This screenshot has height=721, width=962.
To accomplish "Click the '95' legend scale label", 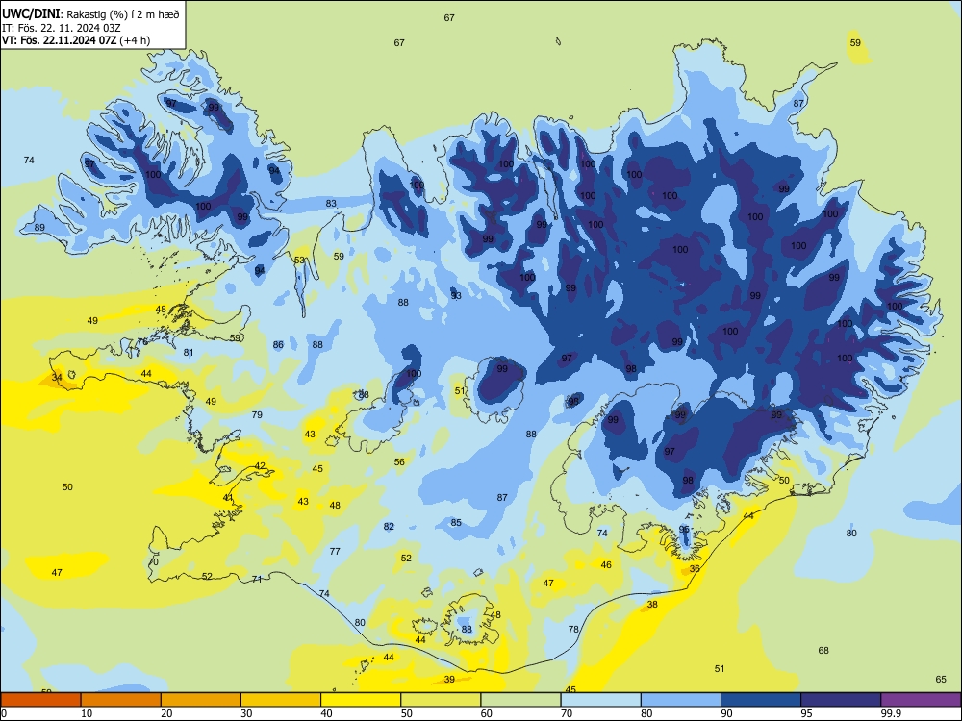I will click(x=807, y=713).
